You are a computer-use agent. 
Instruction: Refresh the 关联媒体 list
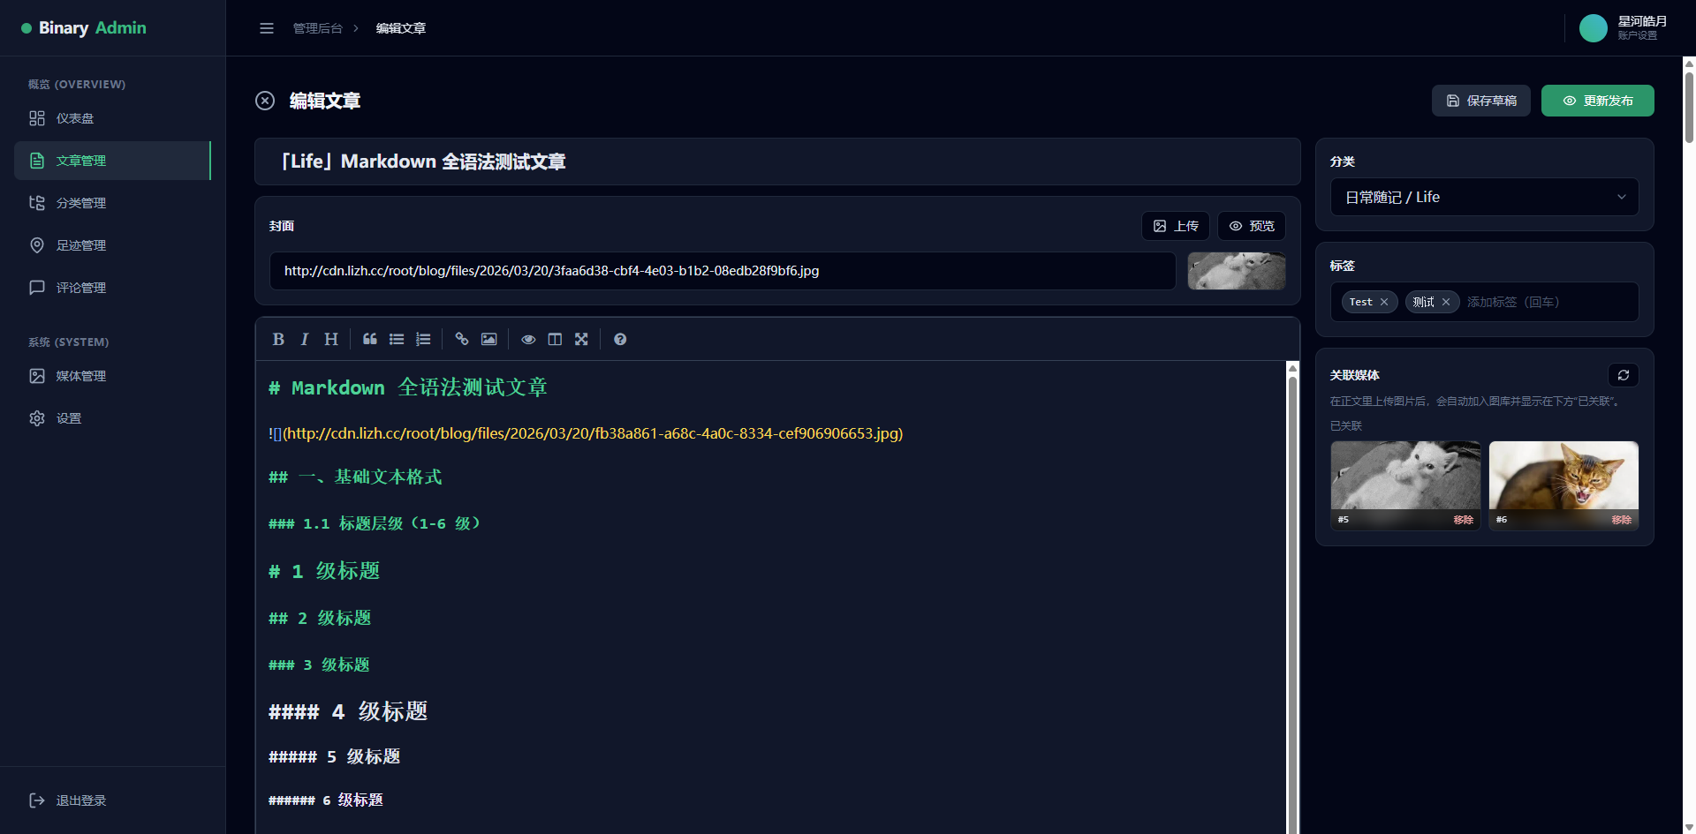1624,375
